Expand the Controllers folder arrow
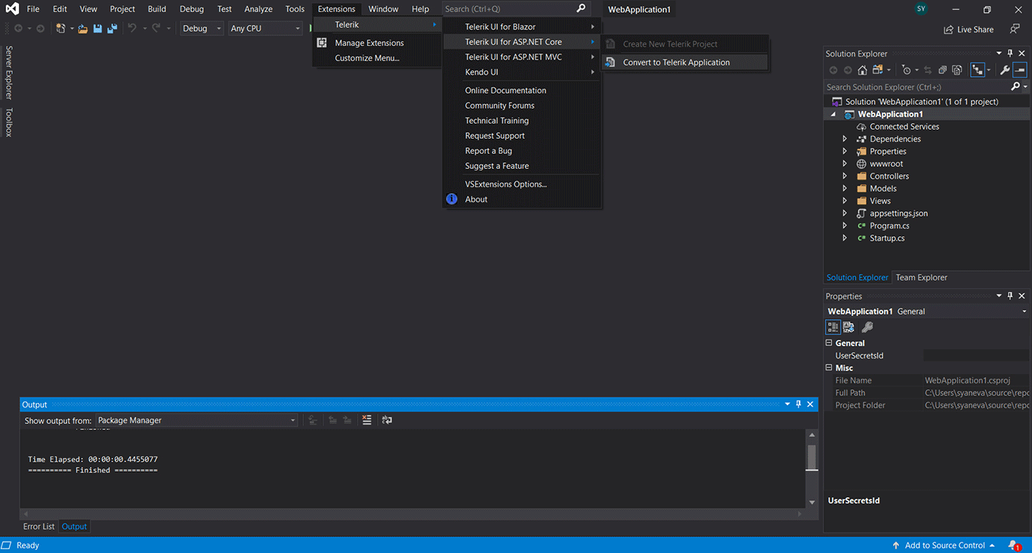Image resolution: width=1032 pixels, height=553 pixels. 845,176
